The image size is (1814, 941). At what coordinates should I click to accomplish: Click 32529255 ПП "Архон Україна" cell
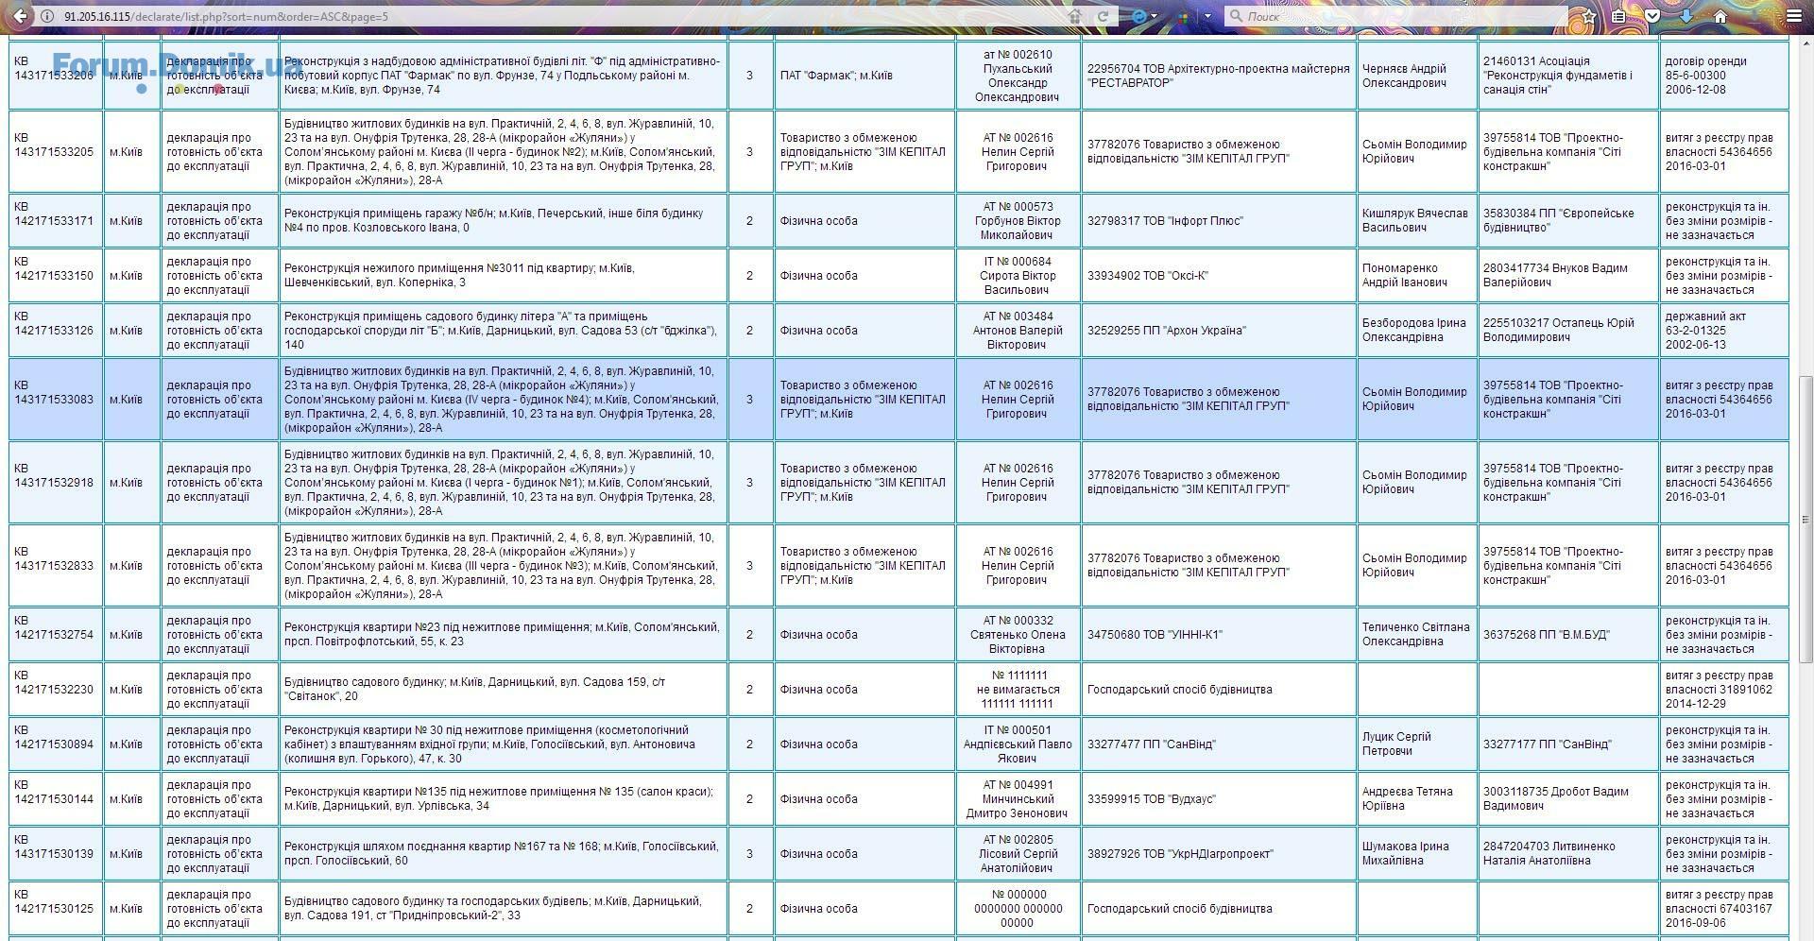point(1219,331)
